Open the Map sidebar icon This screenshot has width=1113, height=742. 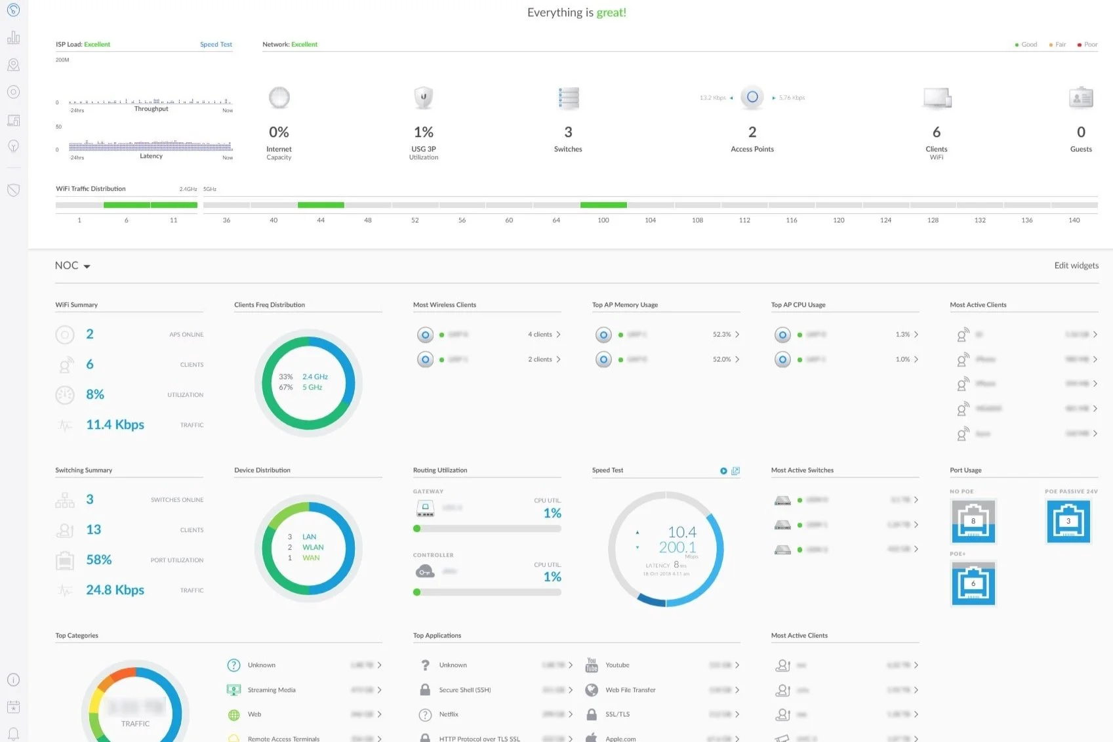[x=13, y=65]
